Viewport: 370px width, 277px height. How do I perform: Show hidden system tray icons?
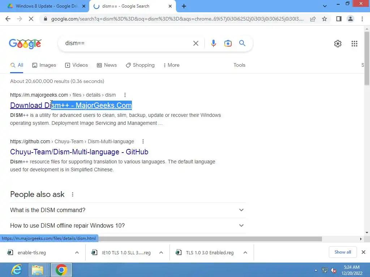[316, 270]
